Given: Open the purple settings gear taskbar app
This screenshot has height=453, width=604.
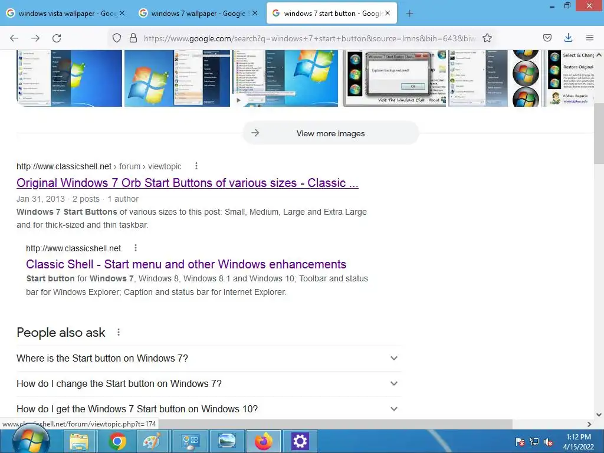Looking at the screenshot, I should tap(300, 441).
